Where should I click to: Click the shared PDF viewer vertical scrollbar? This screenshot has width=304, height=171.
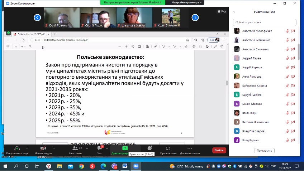pyautogui.click(x=227, y=83)
